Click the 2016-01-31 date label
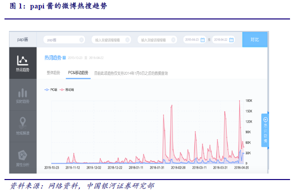The image size is (296, 192). pyautogui.click(x=157, y=168)
